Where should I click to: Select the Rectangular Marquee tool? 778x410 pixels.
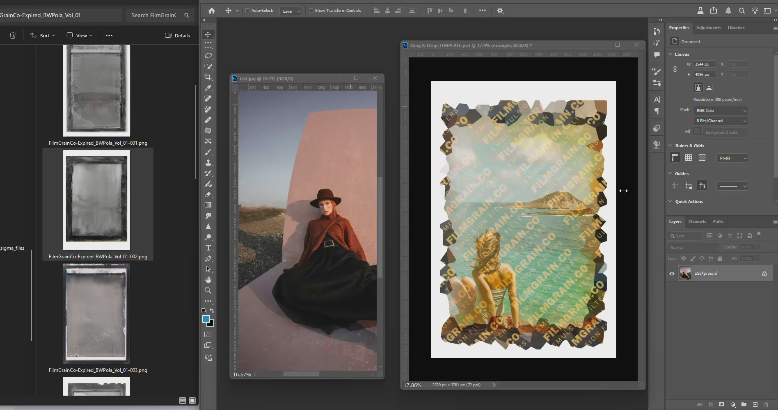coord(208,45)
